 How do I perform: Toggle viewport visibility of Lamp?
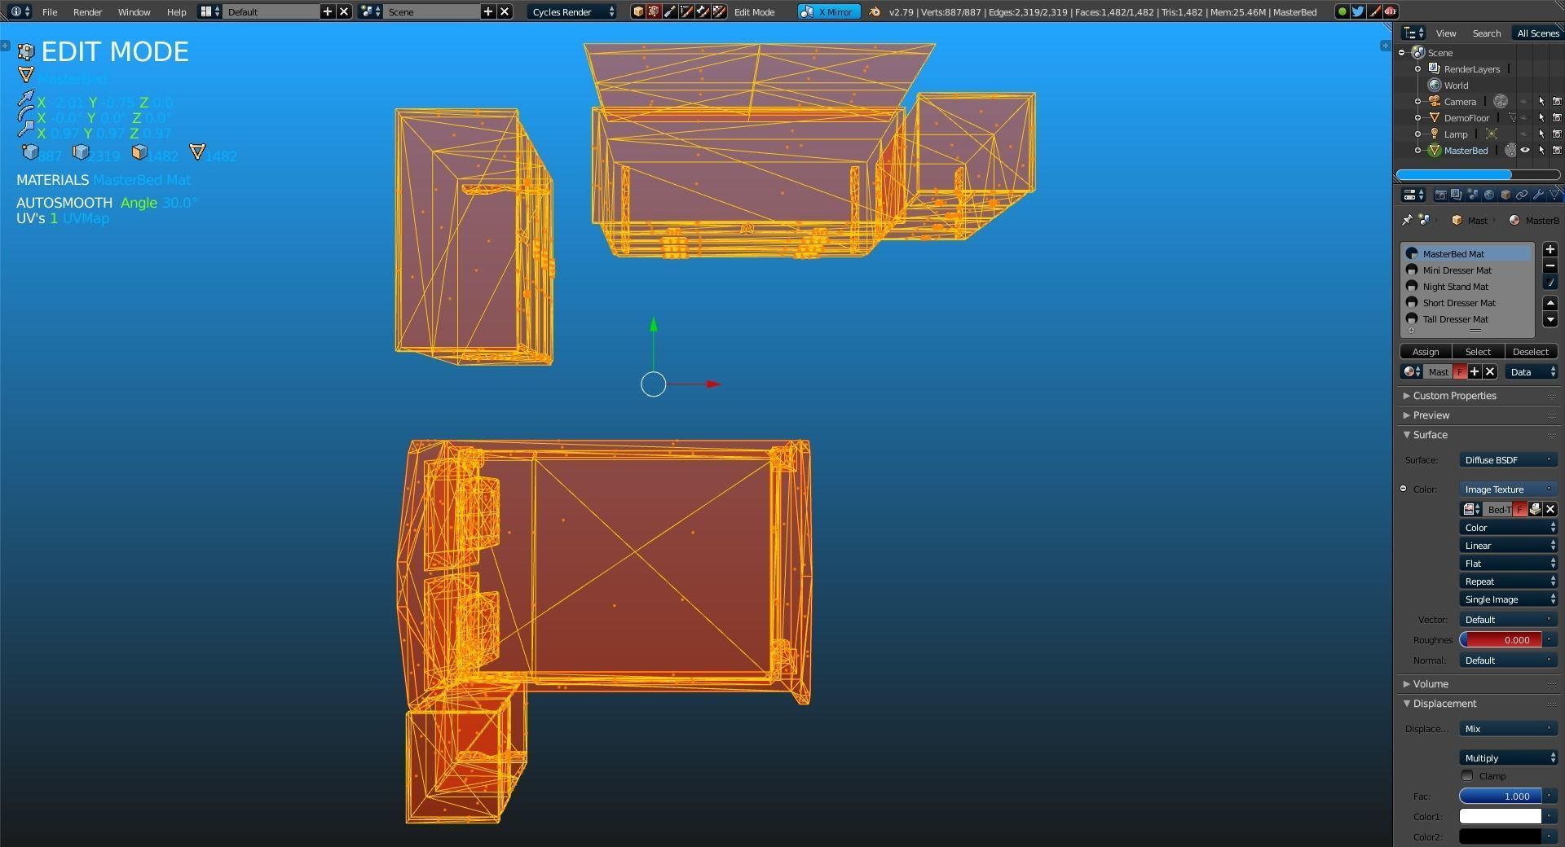pos(1525,134)
